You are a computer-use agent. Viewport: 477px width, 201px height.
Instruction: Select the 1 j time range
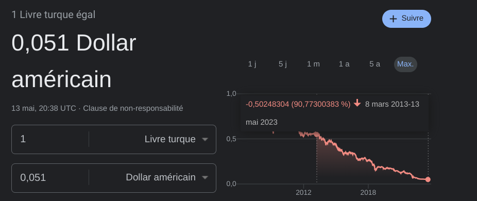pyautogui.click(x=252, y=64)
